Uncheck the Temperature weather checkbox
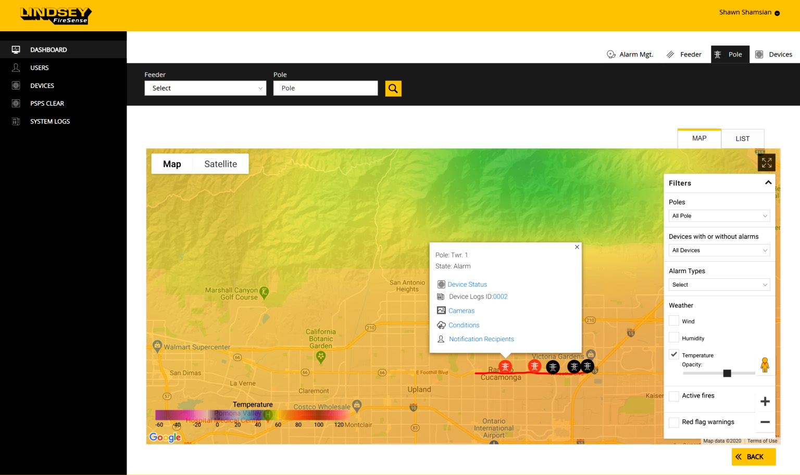This screenshot has height=475, width=800. 674,354
